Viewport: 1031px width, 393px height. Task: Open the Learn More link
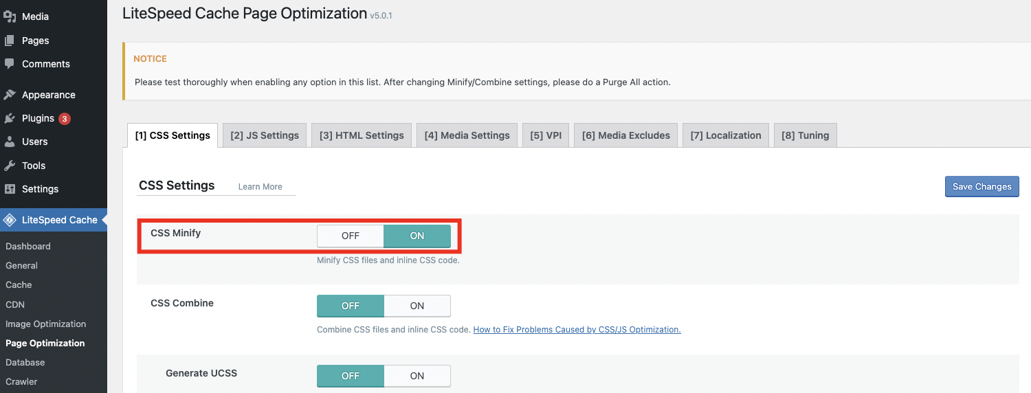[x=260, y=187]
